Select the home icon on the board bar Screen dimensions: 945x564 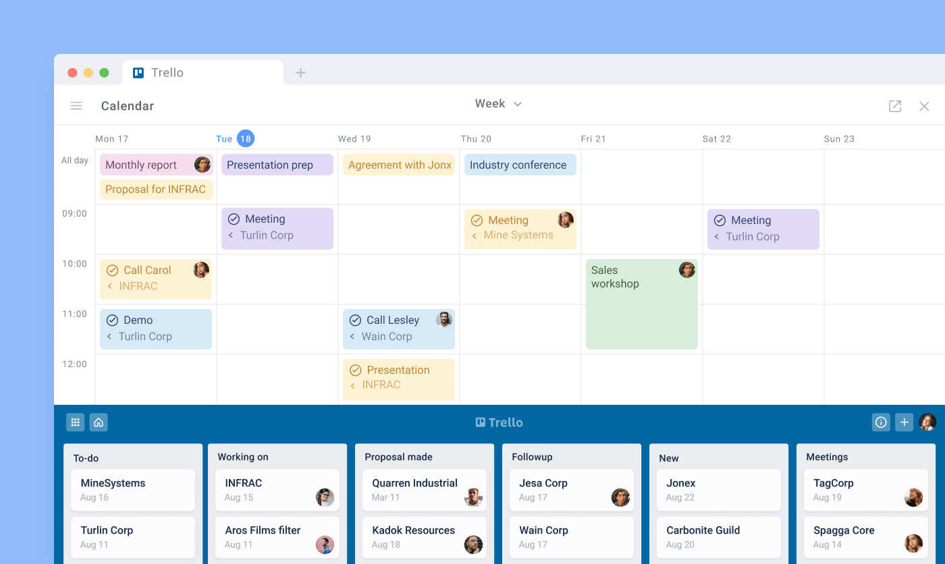99,422
